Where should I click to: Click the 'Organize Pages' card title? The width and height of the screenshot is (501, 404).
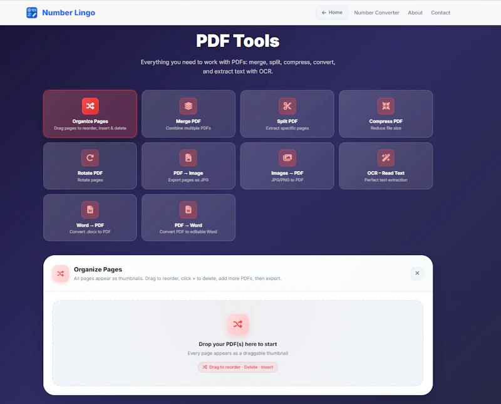pyautogui.click(x=90, y=121)
